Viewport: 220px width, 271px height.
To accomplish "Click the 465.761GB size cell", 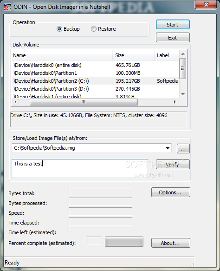I will click(x=128, y=65).
